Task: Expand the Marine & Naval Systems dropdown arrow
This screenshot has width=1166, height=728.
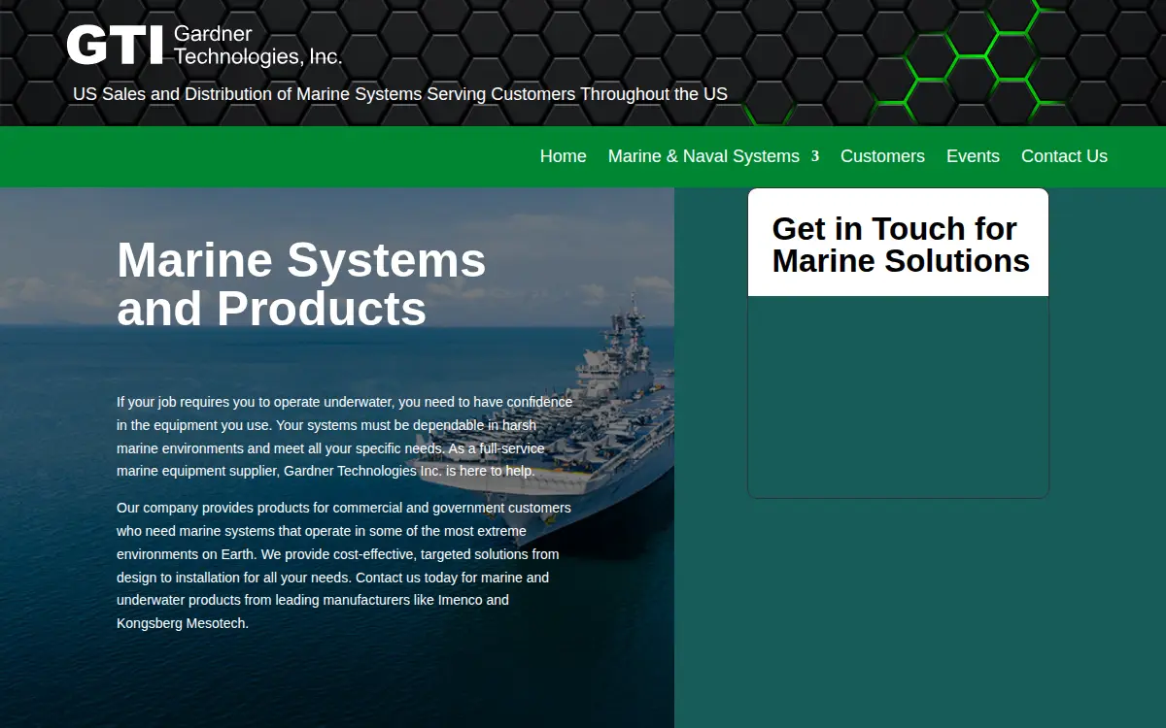Action: [815, 156]
